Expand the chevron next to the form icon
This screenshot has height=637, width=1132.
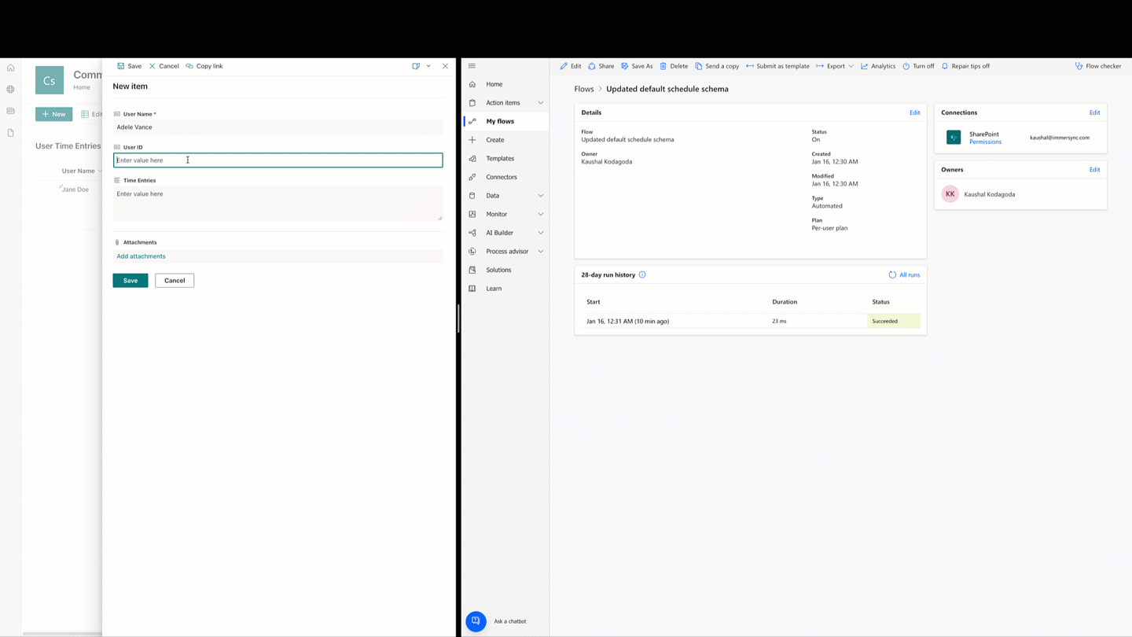(428, 66)
